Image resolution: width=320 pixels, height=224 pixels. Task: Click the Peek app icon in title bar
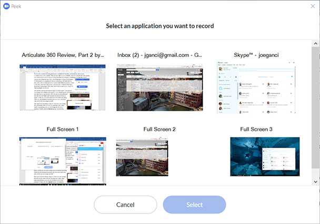[x=6, y=6]
